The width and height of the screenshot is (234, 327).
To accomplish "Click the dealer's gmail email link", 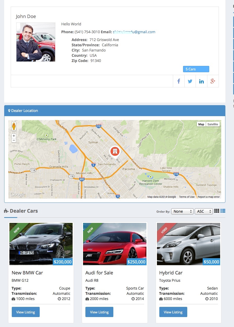I will point(134,32).
